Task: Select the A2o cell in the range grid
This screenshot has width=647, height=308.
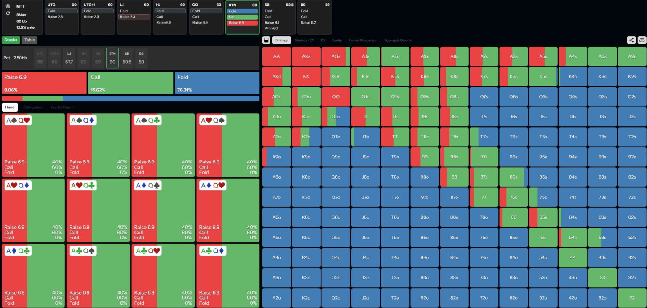Action: point(277,298)
